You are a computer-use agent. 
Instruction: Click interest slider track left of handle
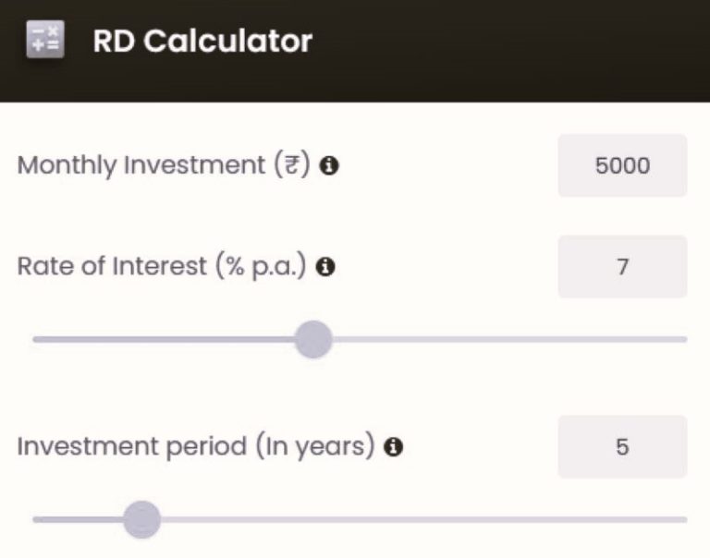(x=166, y=339)
